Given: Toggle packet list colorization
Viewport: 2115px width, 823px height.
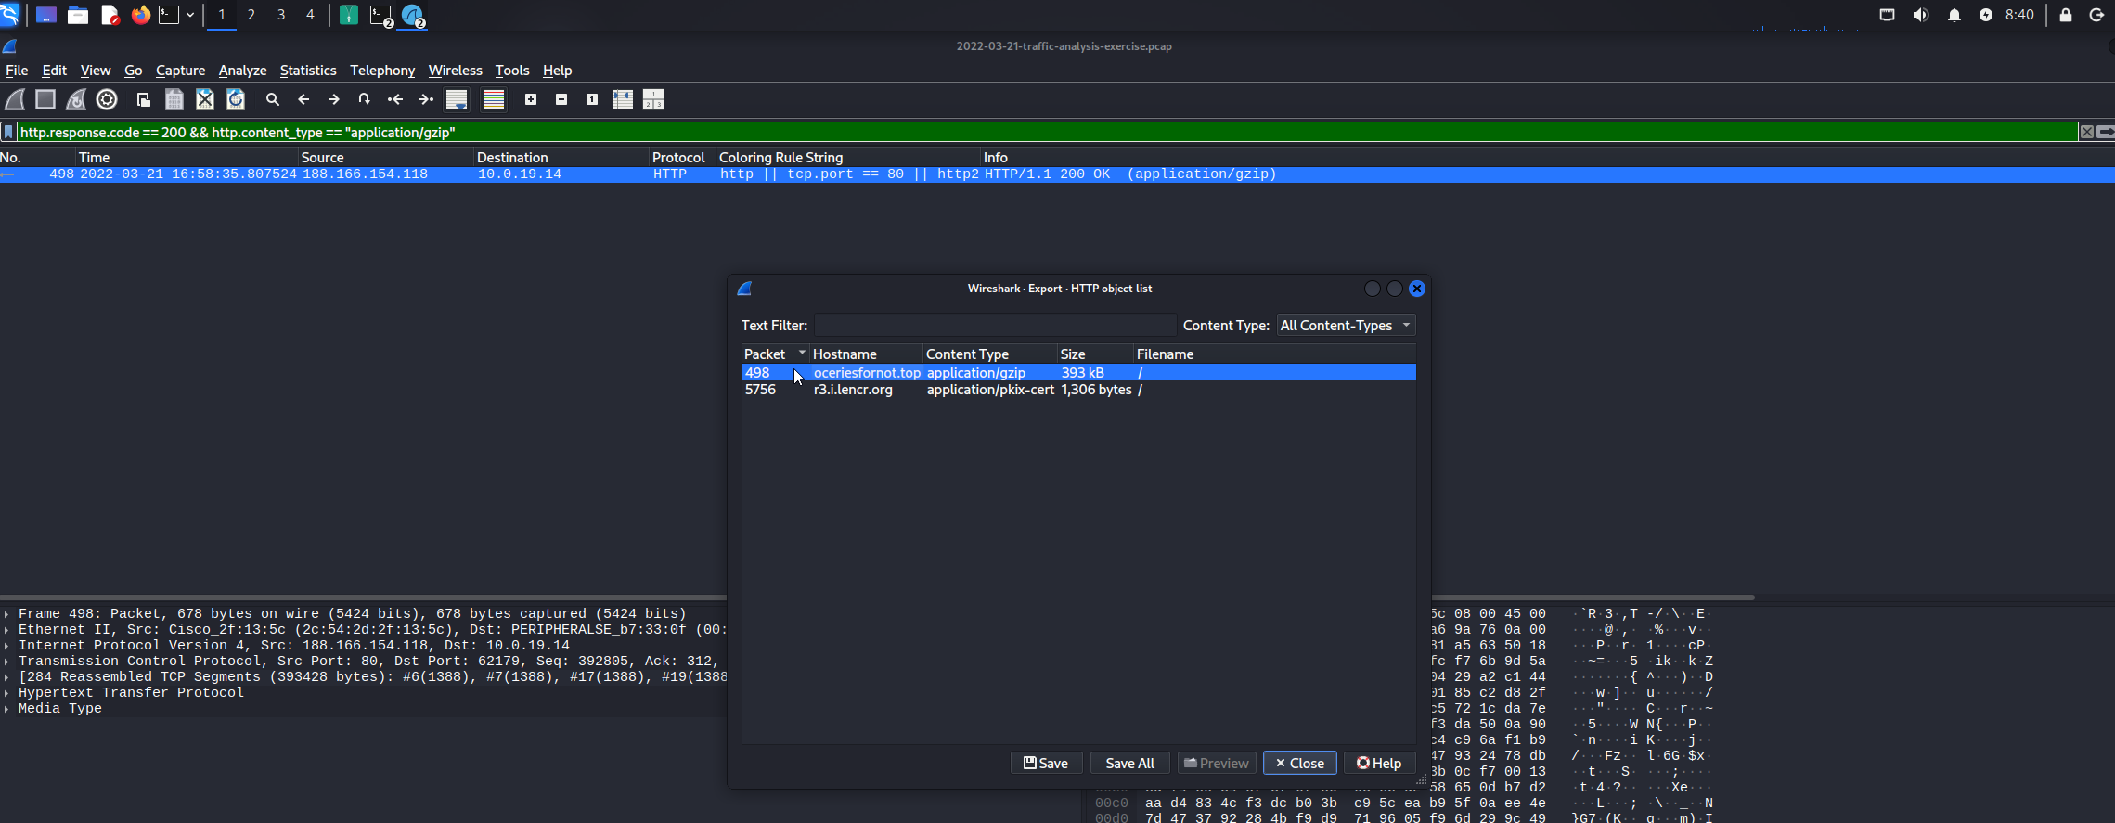Looking at the screenshot, I should pyautogui.click(x=494, y=99).
